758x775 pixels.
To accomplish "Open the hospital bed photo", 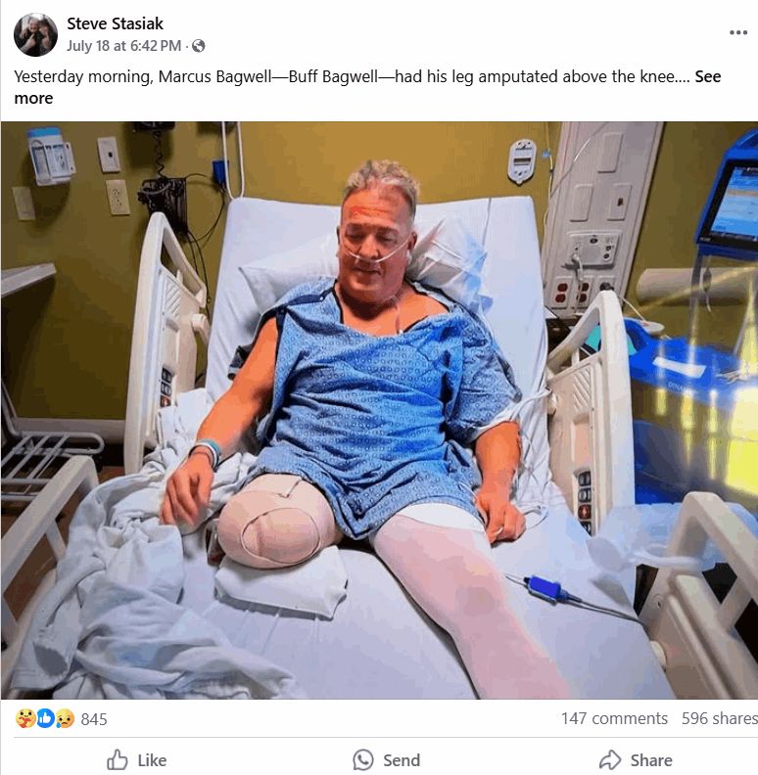I will pyautogui.click(x=379, y=410).
